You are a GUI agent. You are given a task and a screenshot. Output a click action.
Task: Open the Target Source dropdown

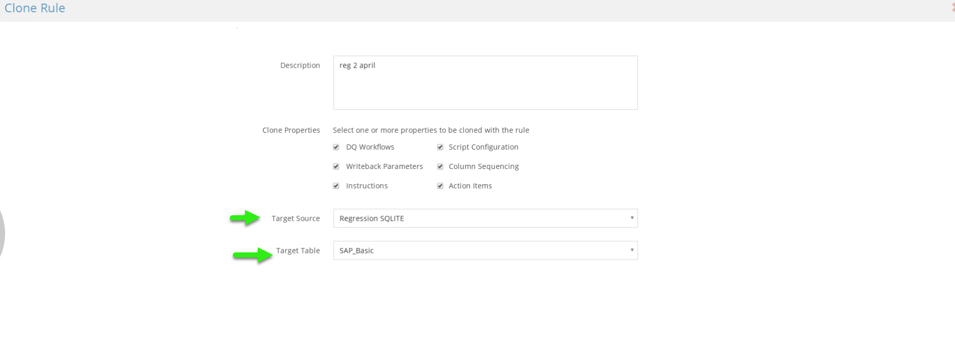pos(485,218)
